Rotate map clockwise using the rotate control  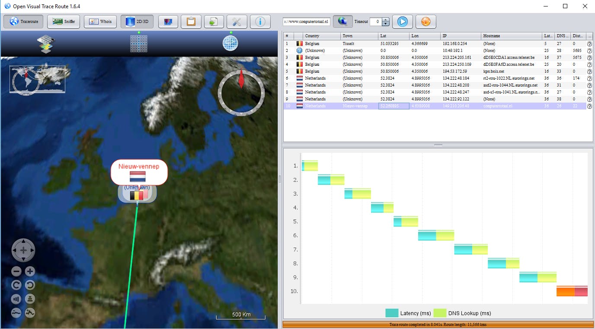pyautogui.click(x=16, y=285)
